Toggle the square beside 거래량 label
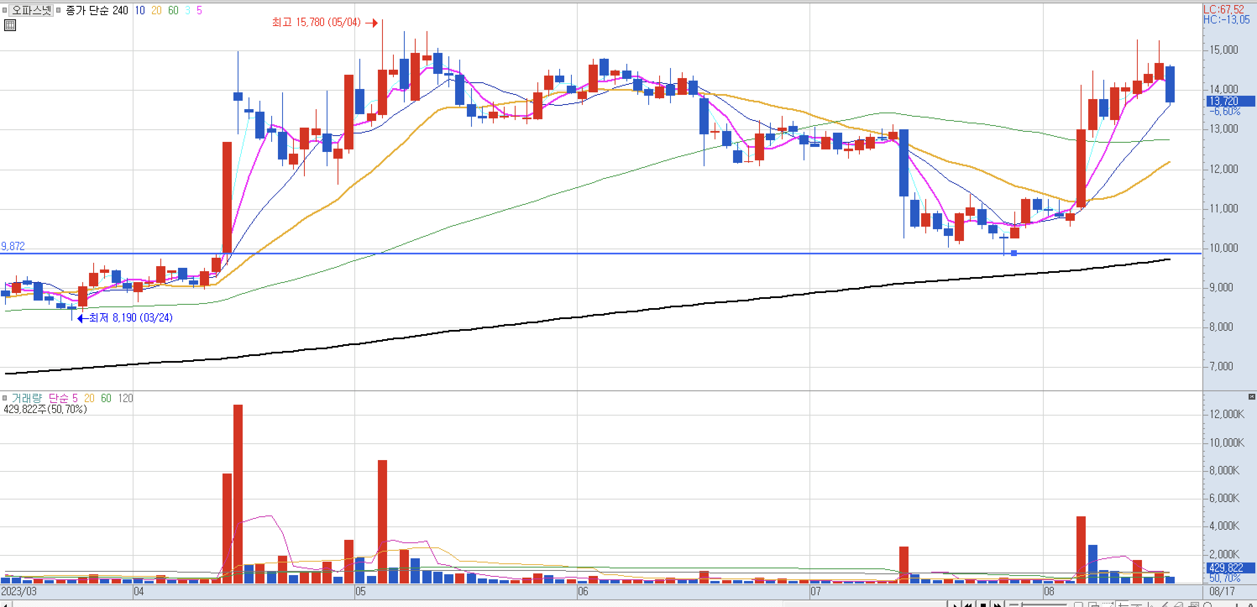1257x607 pixels. coord(4,398)
